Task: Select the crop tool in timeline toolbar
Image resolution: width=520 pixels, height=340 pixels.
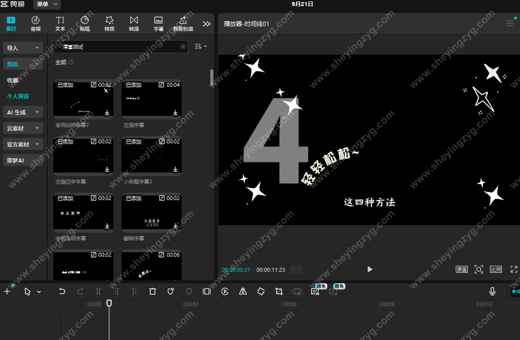Action: pyautogui.click(x=279, y=291)
